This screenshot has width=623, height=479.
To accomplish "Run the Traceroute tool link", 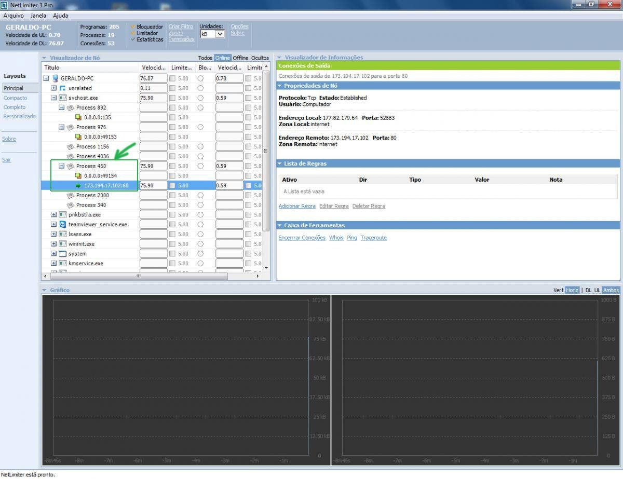I will [x=374, y=238].
